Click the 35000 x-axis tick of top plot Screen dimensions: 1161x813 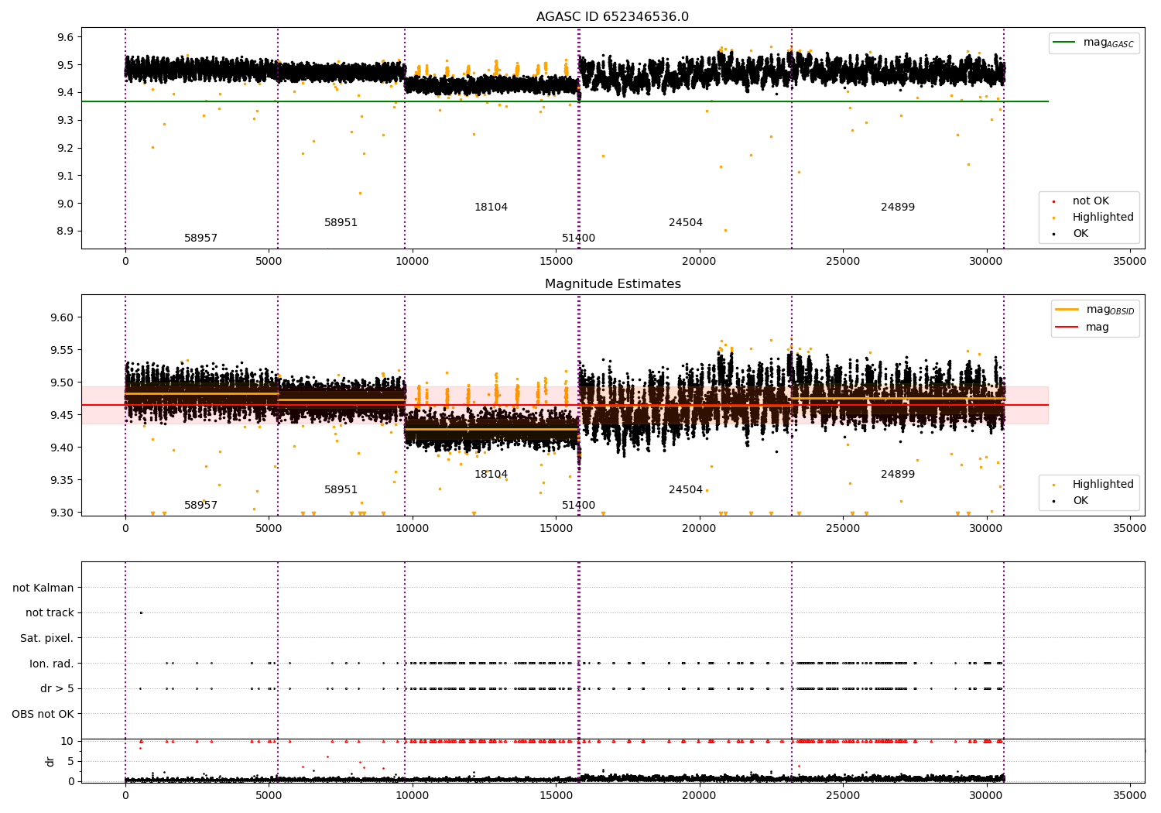[1129, 262]
